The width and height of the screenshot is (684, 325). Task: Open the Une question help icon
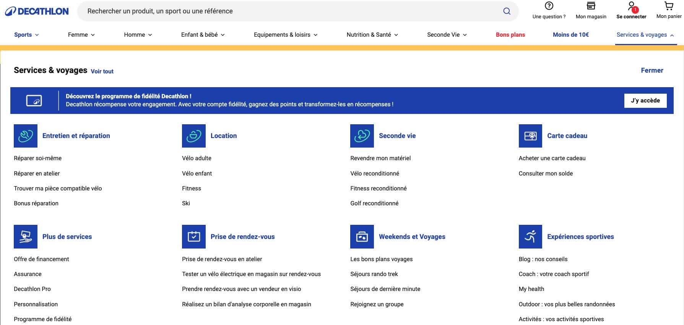click(549, 6)
